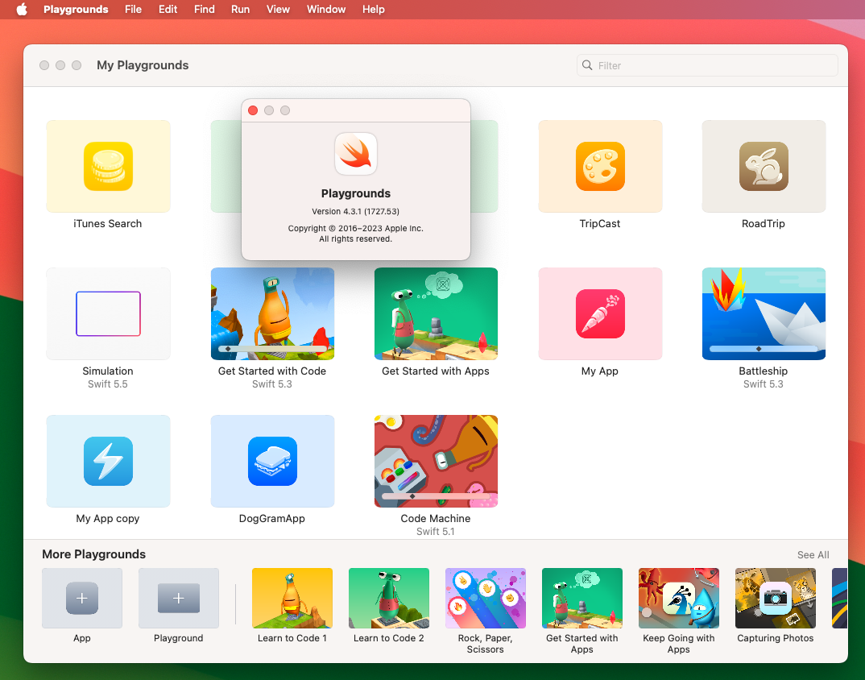Click the Code Machine label

(x=435, y=518)
